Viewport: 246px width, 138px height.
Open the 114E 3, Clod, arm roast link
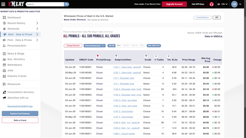click(125, 106)
